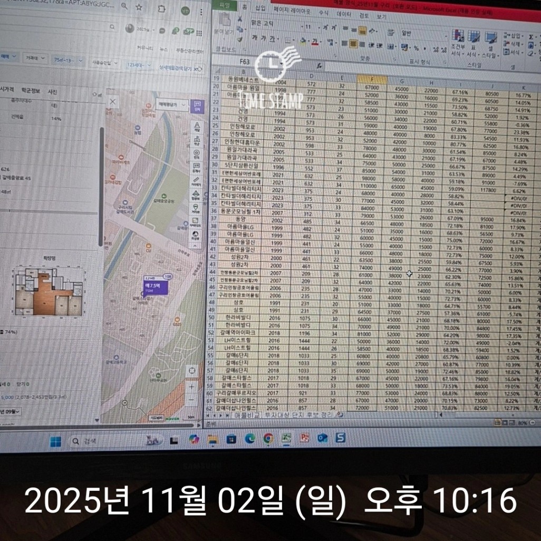Click the fx insert function icon
This screenshot has width=541, height=541.
(320, 65)
